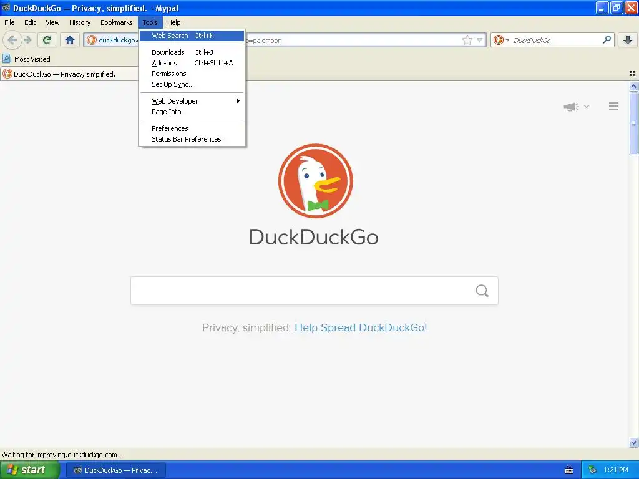Open Preferences from Tools menu
The width and height of the screenshot is (639, 479).
click(192, 128)
